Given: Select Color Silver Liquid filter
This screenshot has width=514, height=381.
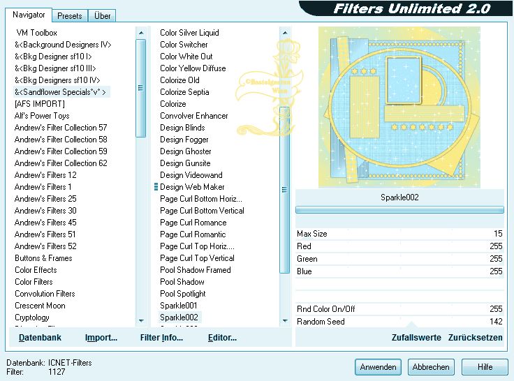Looking at the screenshot, I should [189, 33].
